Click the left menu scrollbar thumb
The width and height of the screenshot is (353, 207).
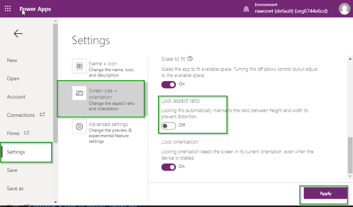[x=56, y=83]
